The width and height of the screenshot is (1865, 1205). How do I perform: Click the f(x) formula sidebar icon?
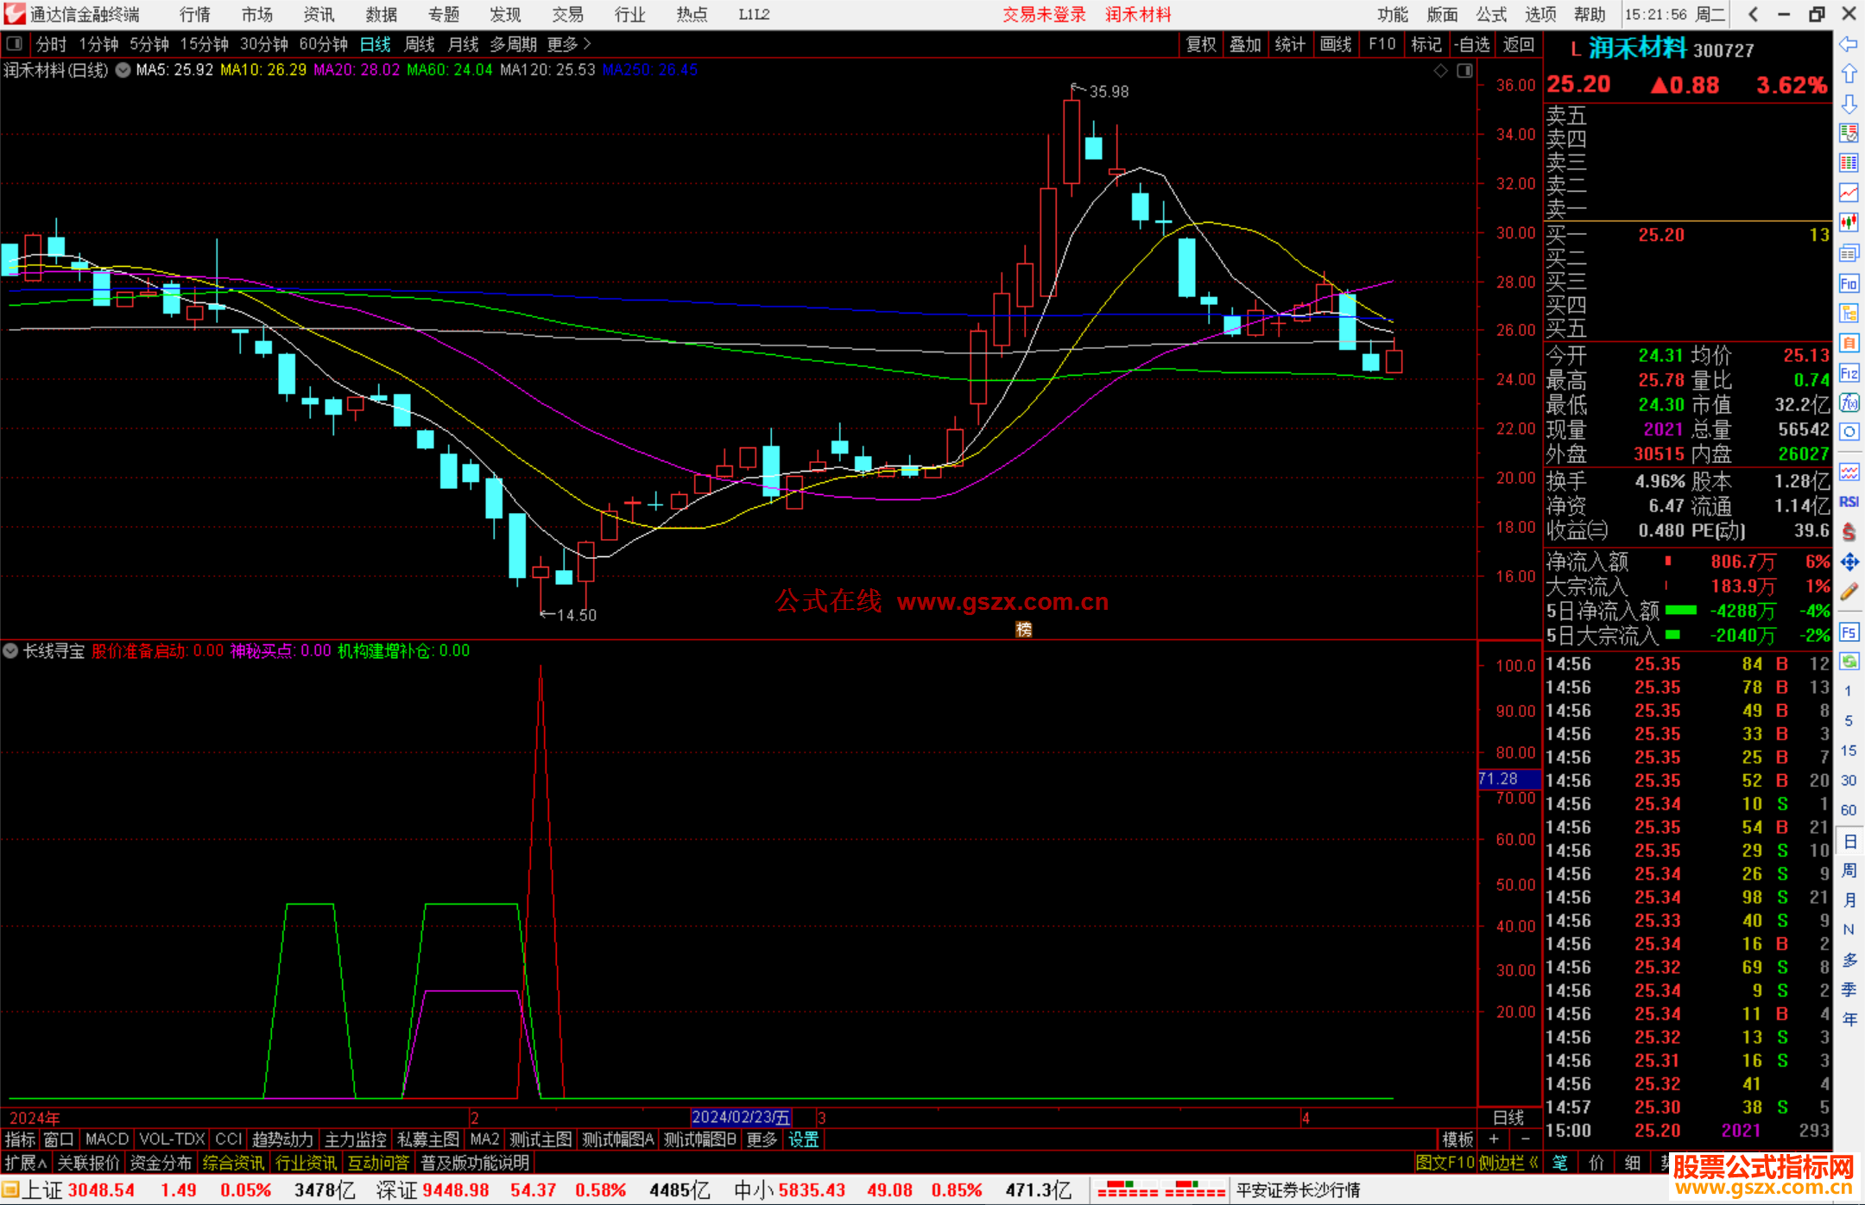pos(1849,403)
